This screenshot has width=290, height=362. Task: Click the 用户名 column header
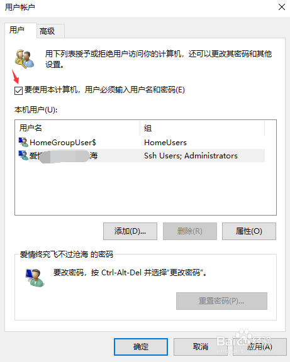coord(77,128)
